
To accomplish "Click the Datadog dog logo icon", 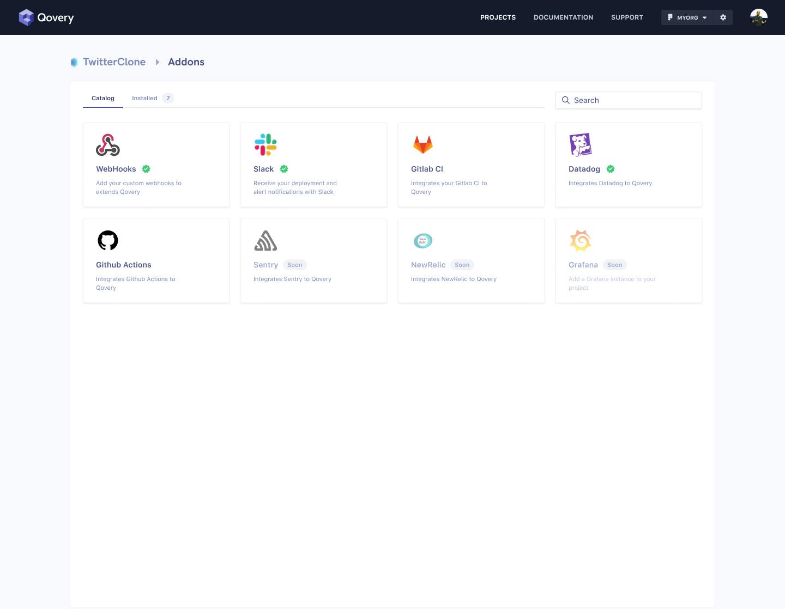I will (x=581, y=145).
